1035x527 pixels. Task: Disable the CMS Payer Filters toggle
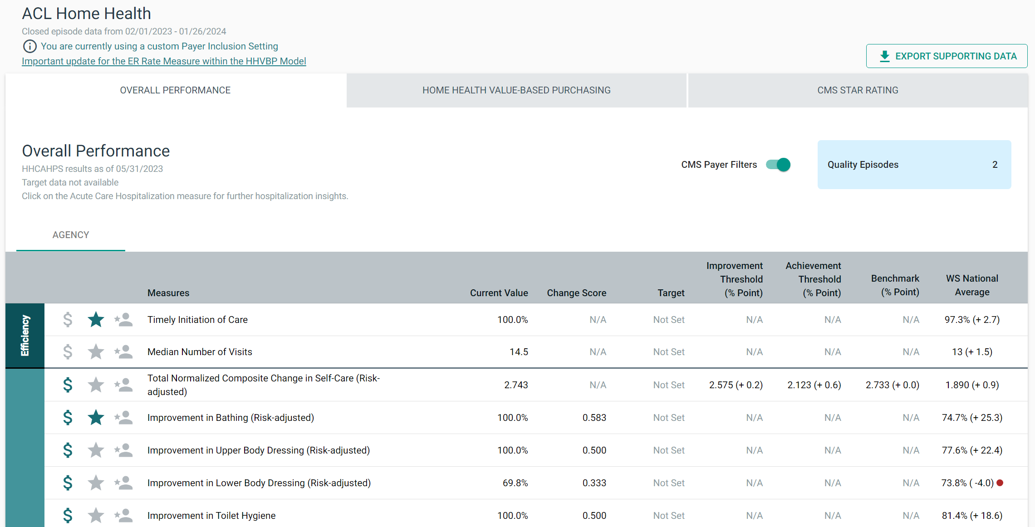(x=778, y=165)
